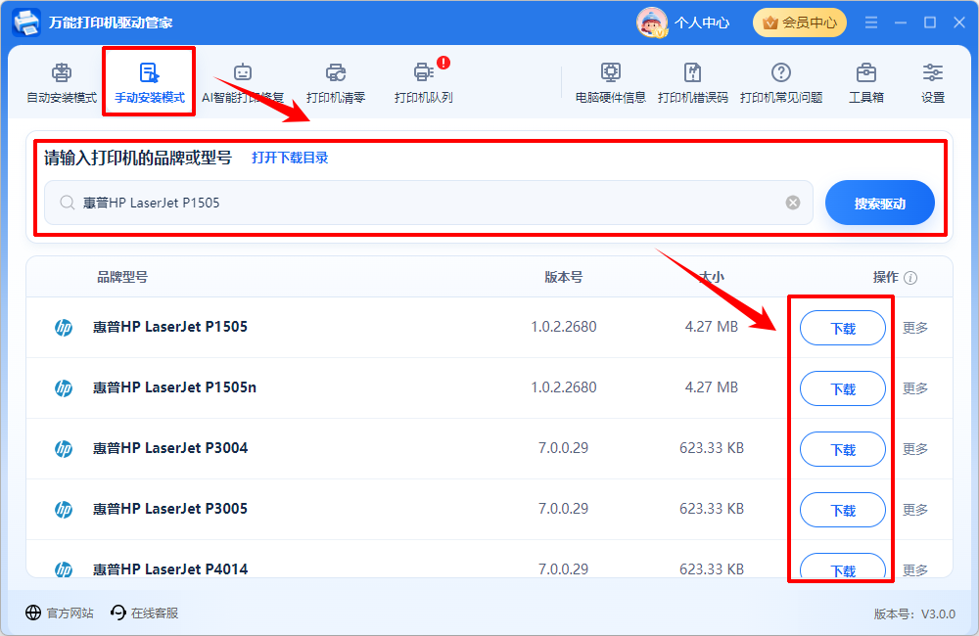Click 打开下载目录 link

pyautogui.click(x=290, y=158)
